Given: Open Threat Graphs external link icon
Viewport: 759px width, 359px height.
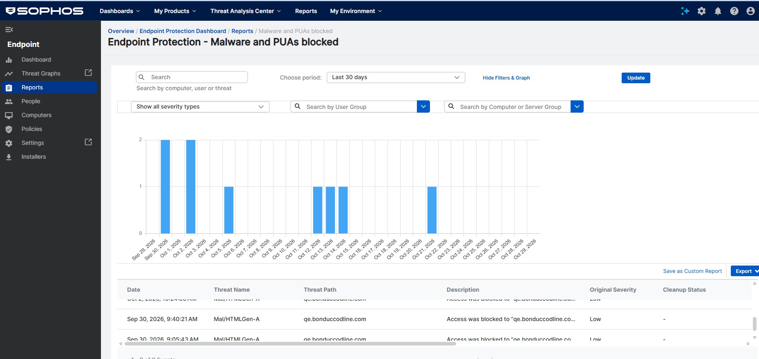Looking at the screenshot, I should (x=88, y=73).
